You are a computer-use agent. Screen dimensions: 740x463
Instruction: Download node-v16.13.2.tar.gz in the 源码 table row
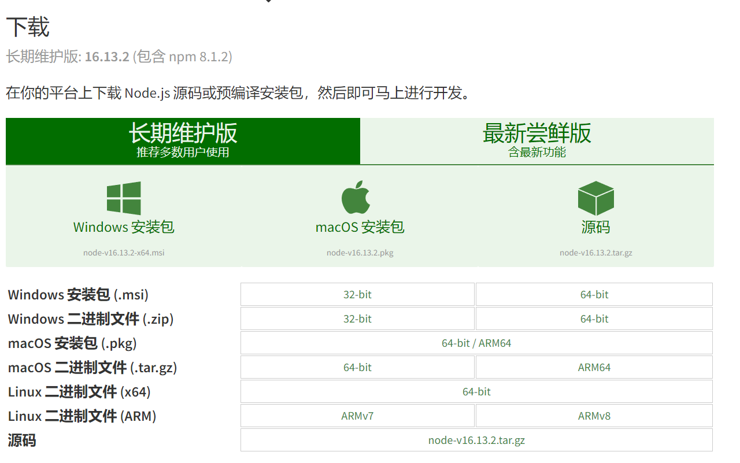(476, 440)
